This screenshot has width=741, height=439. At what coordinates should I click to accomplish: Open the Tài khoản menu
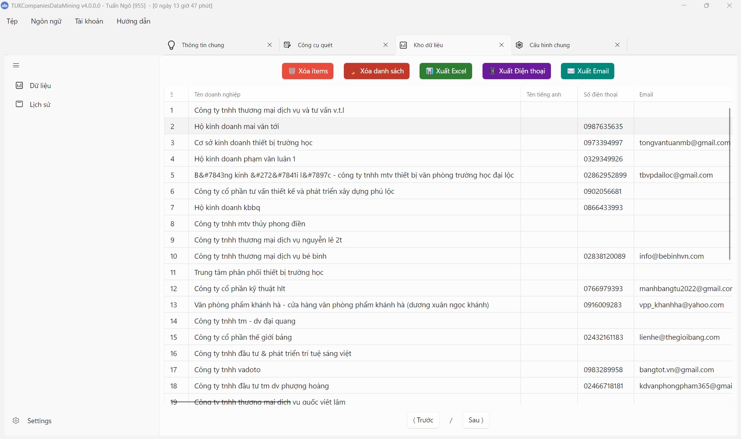pyautogui.click(x=89, y=21)
